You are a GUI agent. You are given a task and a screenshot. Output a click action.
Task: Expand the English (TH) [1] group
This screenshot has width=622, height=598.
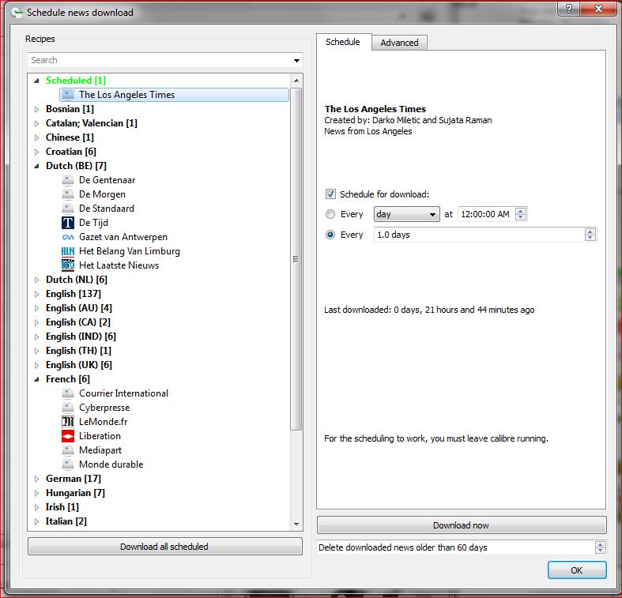[x=37, y=351]
